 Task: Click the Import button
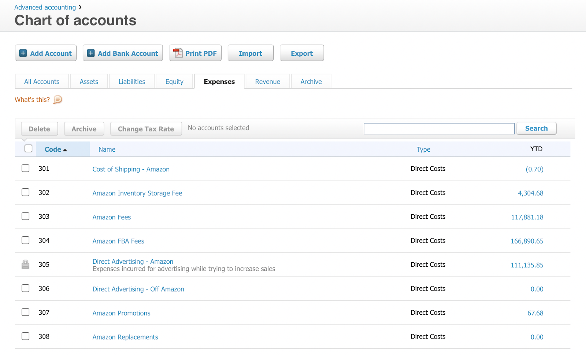click(x=251, y=53)
